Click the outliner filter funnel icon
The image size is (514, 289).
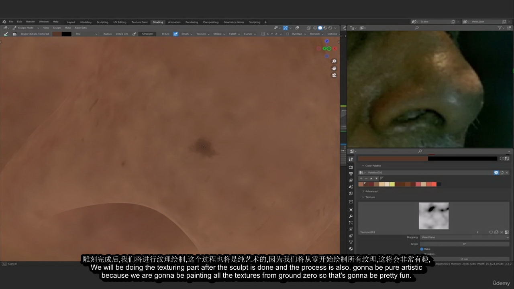coord(500,28)
